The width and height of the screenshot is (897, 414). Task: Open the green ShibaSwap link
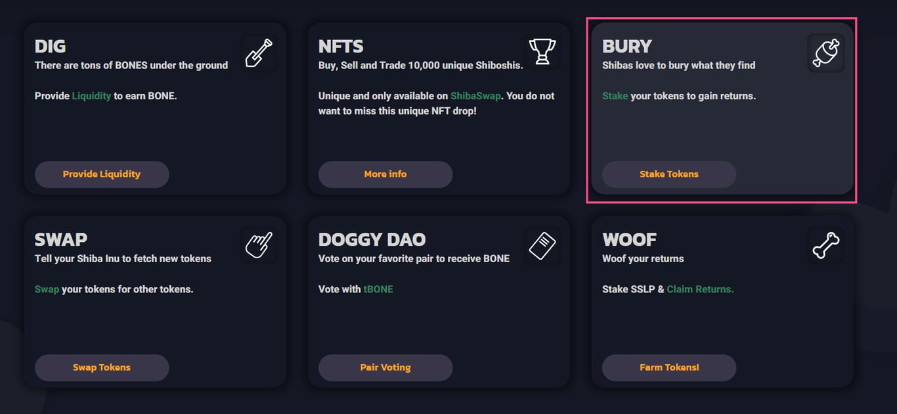point(475,96)
